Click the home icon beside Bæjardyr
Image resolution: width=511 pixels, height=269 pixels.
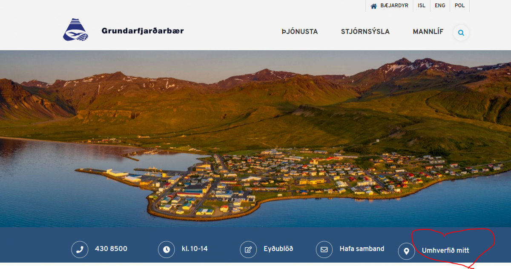click(374, 6)
